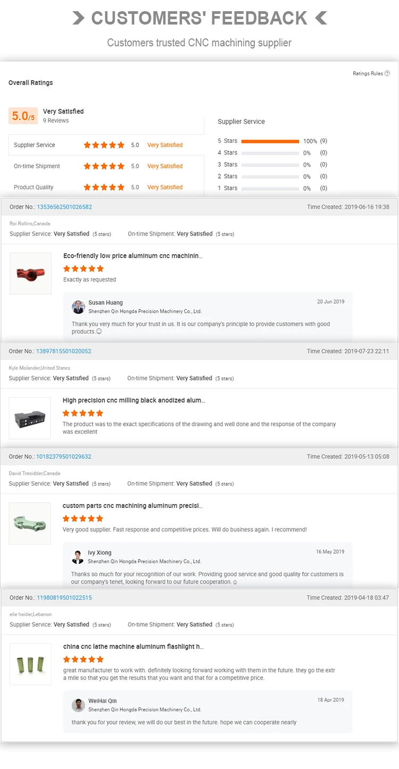Click Susan Huang's avatar icon
This screenshot has width=399, height=769.
coord(78,306)
